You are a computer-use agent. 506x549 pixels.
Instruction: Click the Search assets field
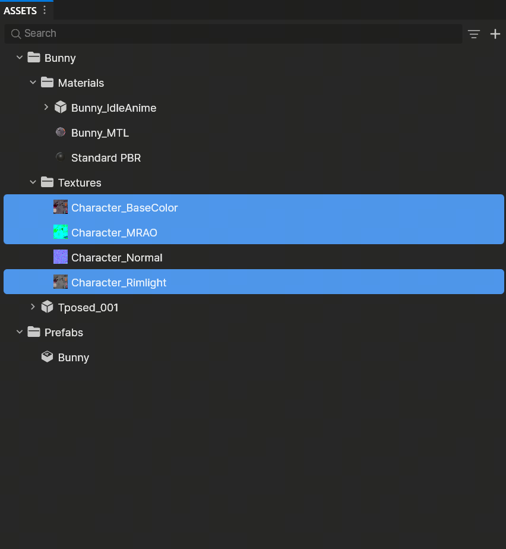238,34
